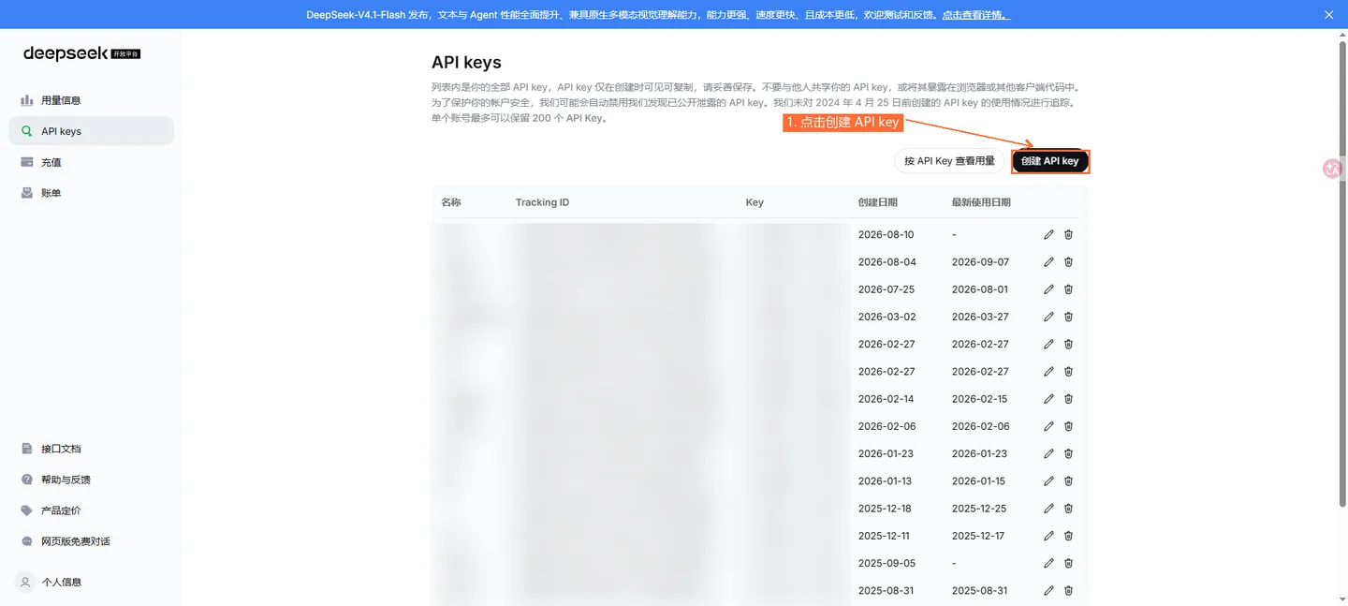Click the Tracking ID column header

pos(542,202)
